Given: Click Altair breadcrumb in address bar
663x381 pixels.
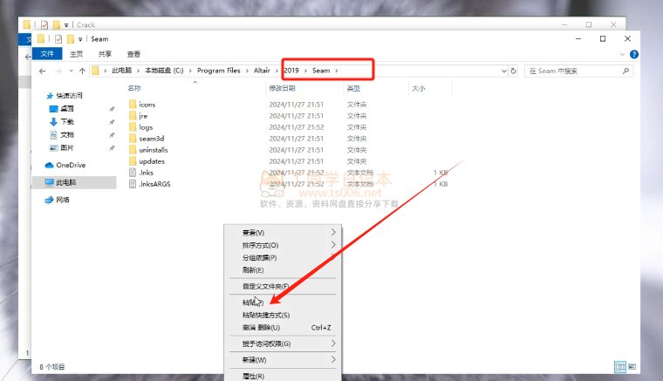Looking at the screenshot, I should (262, 71).
